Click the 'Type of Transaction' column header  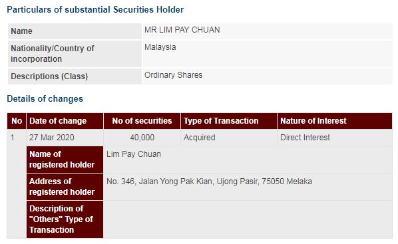pos(229,121)
